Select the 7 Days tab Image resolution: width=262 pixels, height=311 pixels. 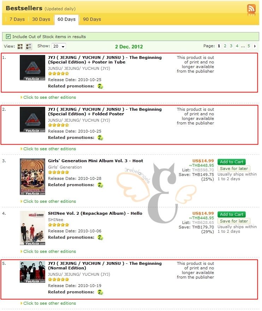click(x=17, y=19)
